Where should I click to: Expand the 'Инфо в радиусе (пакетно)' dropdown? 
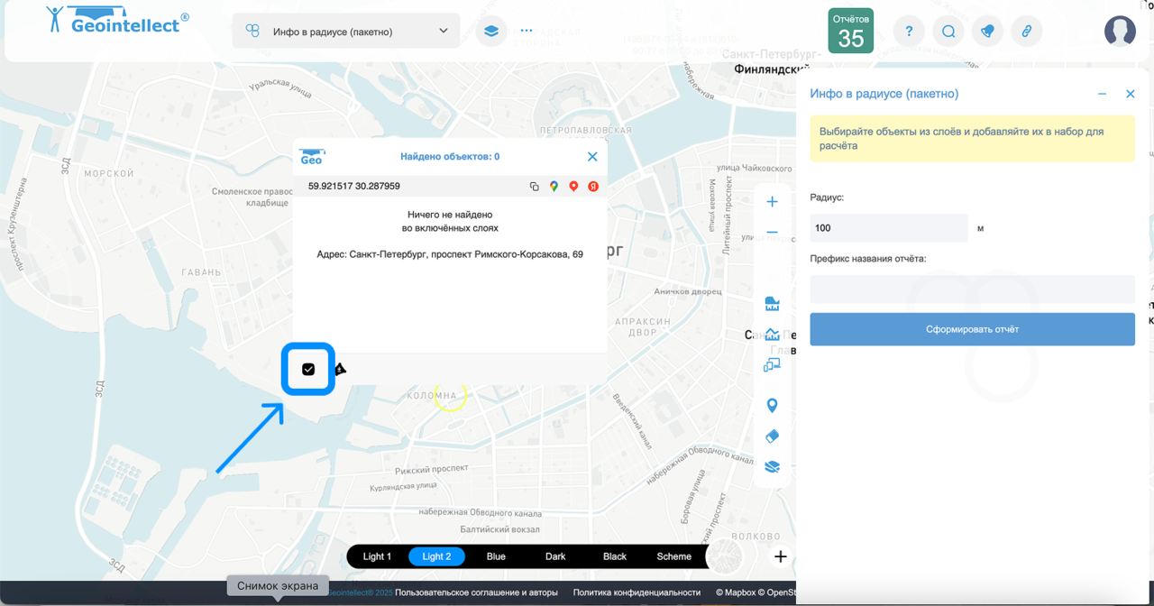tap(346, 32)
